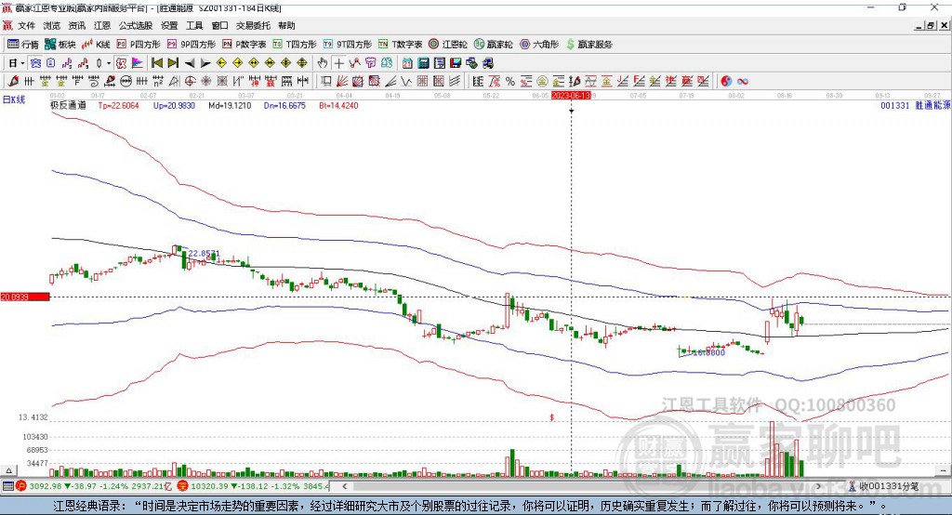Click the Md=19.1210 value
952x515 pixels.
pyautogui.click(x=230, y=106)
